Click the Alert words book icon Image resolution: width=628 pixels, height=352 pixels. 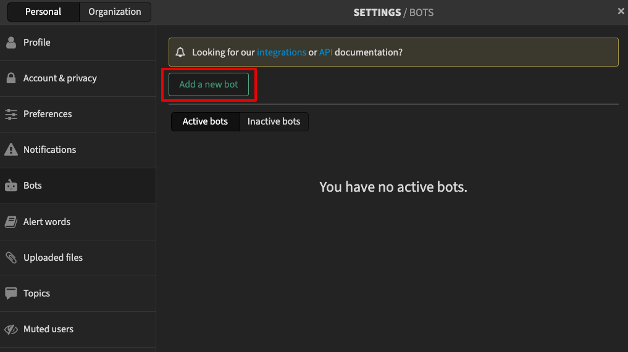tap(11, 221)
